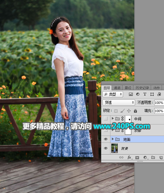Image resolution: width=164 pixels, height=193 pixels.
Task: Lock all padlock icon
Action: point(135,111)
